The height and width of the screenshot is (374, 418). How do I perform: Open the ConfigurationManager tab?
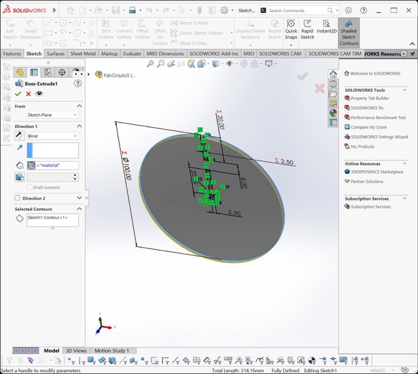click(48, 72)
